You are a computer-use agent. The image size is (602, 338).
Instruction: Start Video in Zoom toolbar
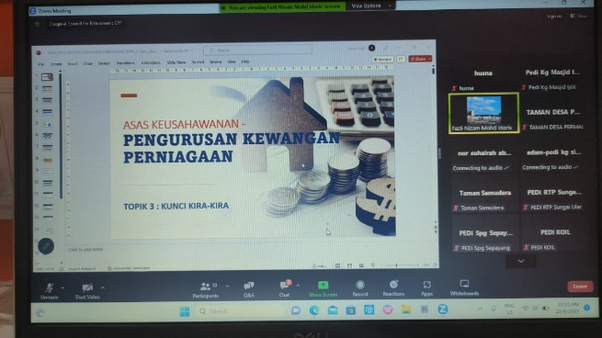tap(87, 291)
